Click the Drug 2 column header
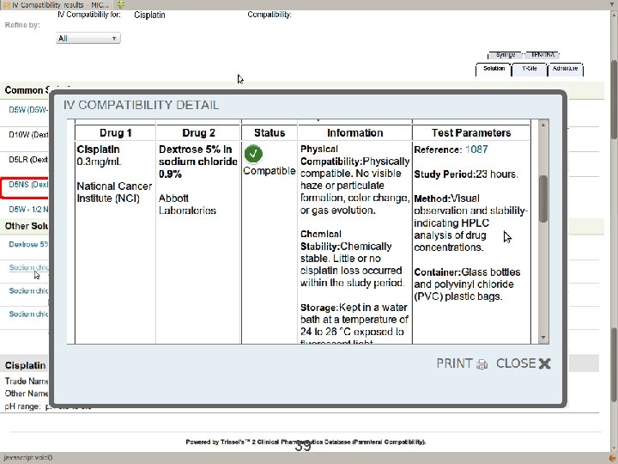 [198, 133]
